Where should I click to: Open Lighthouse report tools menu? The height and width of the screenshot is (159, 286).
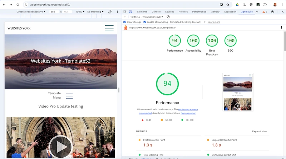(x=281, y=28)
